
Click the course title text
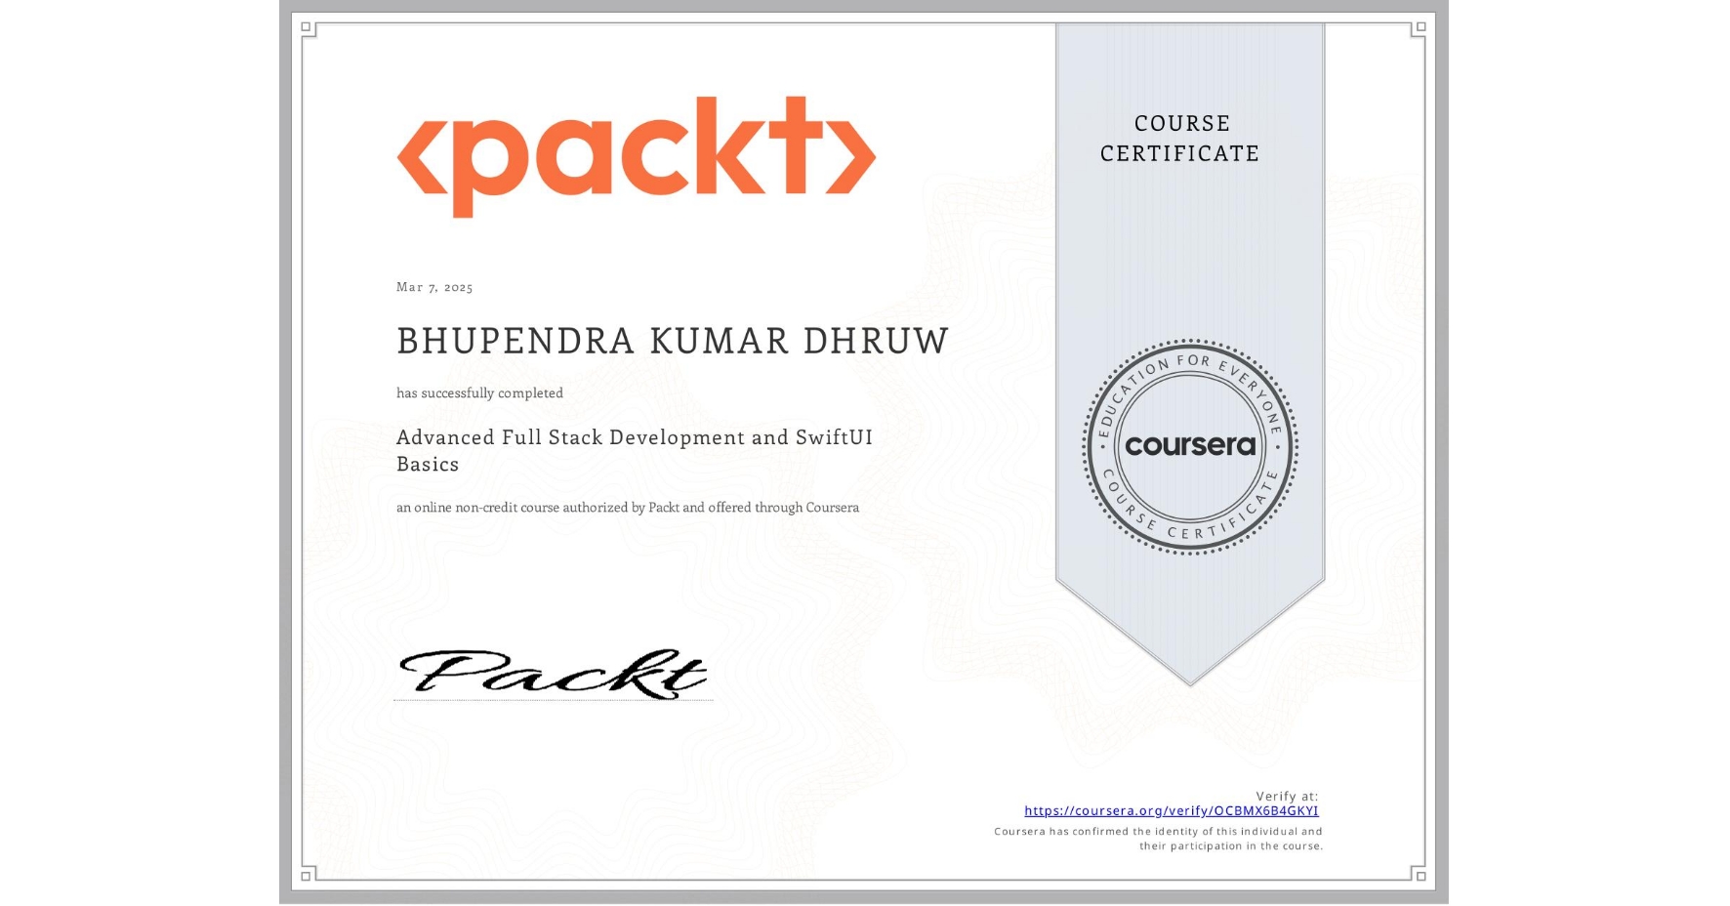(x=633, y=438)
